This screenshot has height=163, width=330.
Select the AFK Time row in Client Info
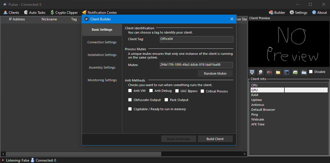click(x=289, y=124)
